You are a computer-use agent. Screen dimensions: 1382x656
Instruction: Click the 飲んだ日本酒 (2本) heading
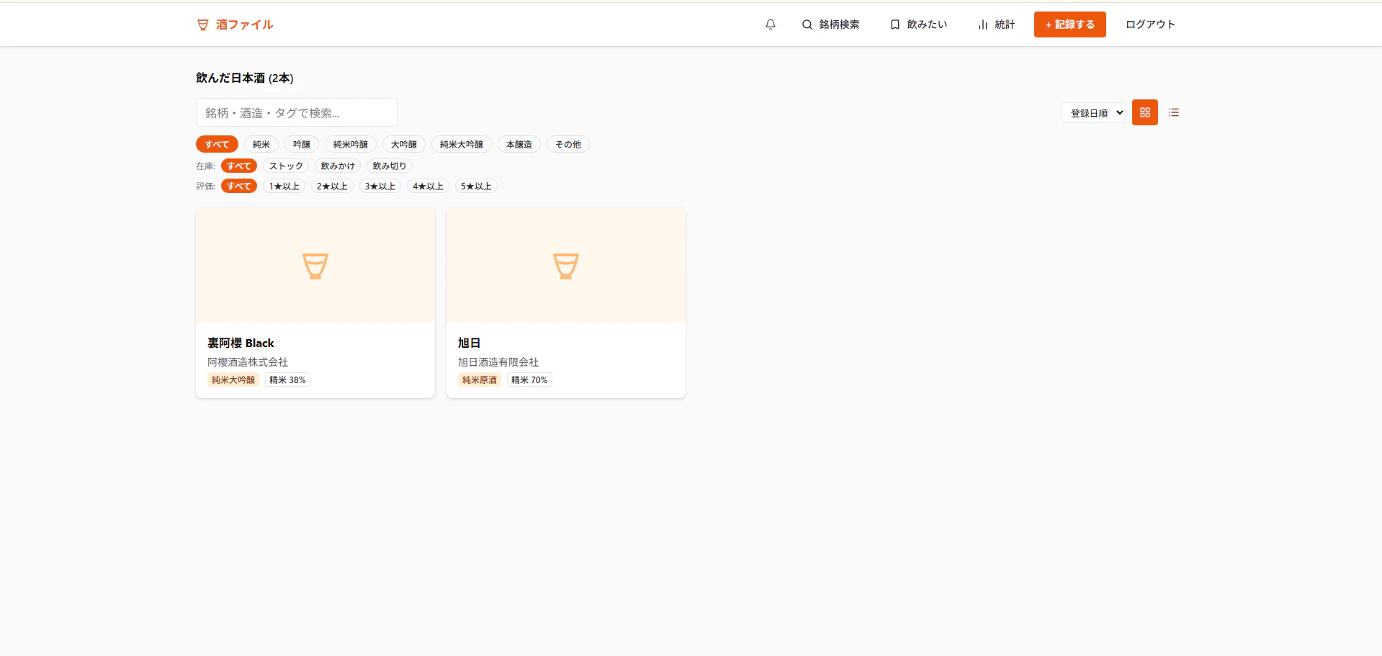click(x=245, y=78)
